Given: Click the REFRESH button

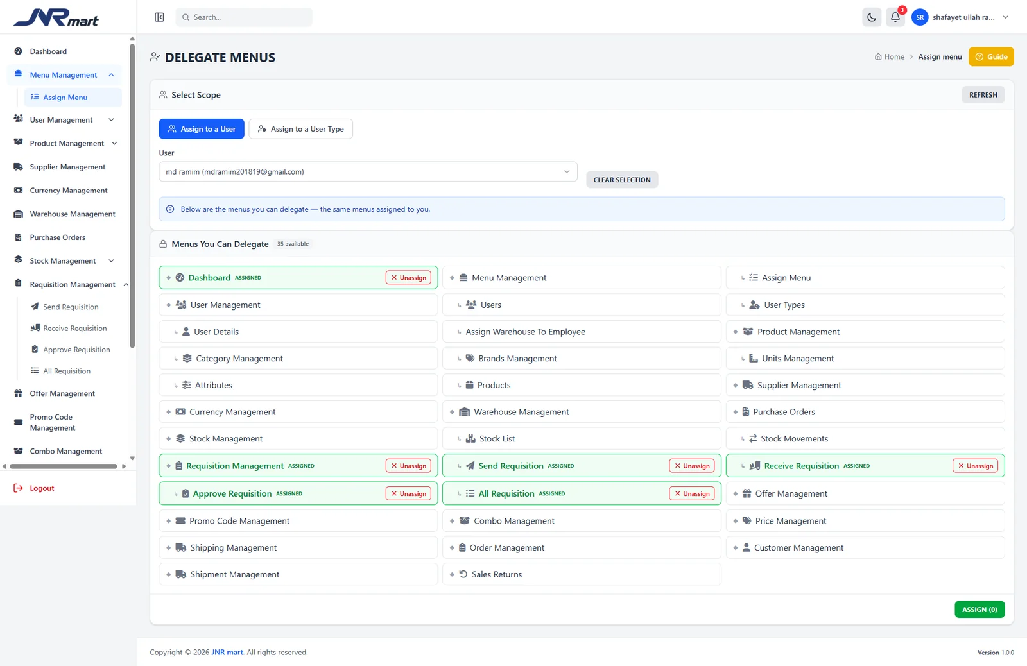Looking at the screenshot, I should coord(983,95).
